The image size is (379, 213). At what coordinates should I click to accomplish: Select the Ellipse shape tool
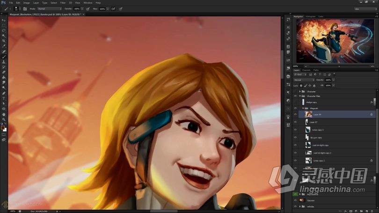(4, 109)
